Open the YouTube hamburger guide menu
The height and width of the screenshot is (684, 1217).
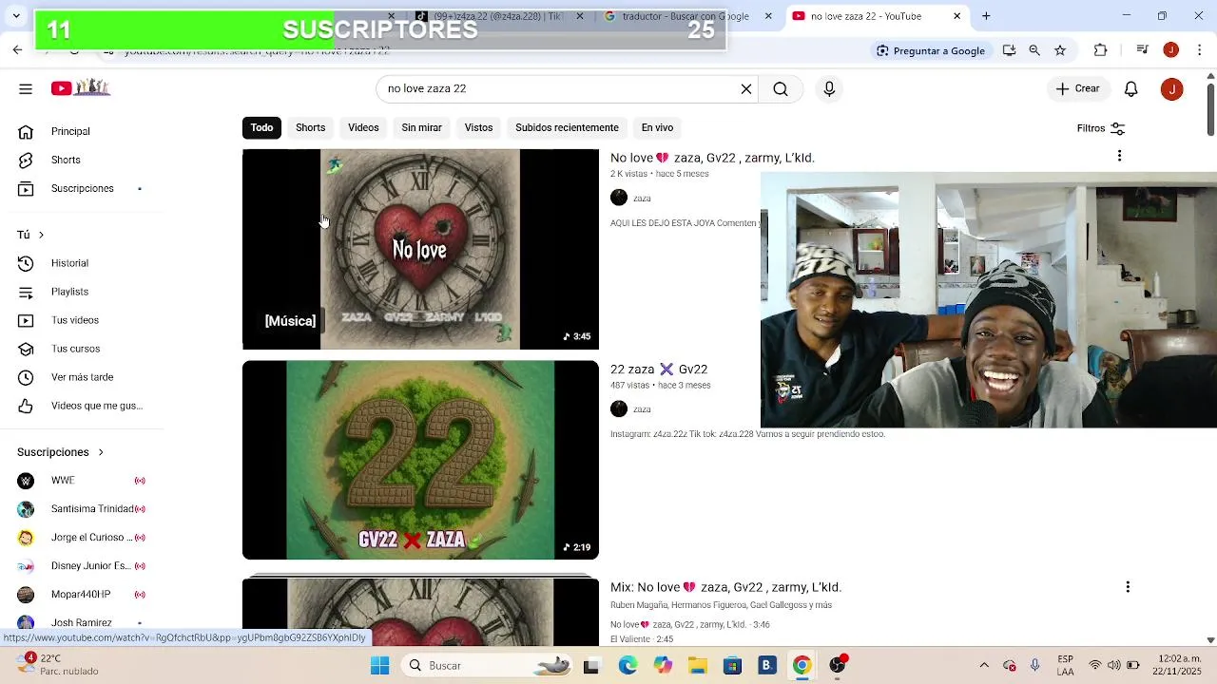tap(26, 88)
